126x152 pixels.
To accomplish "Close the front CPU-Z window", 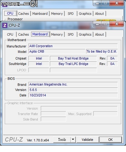I will [117, 24].
